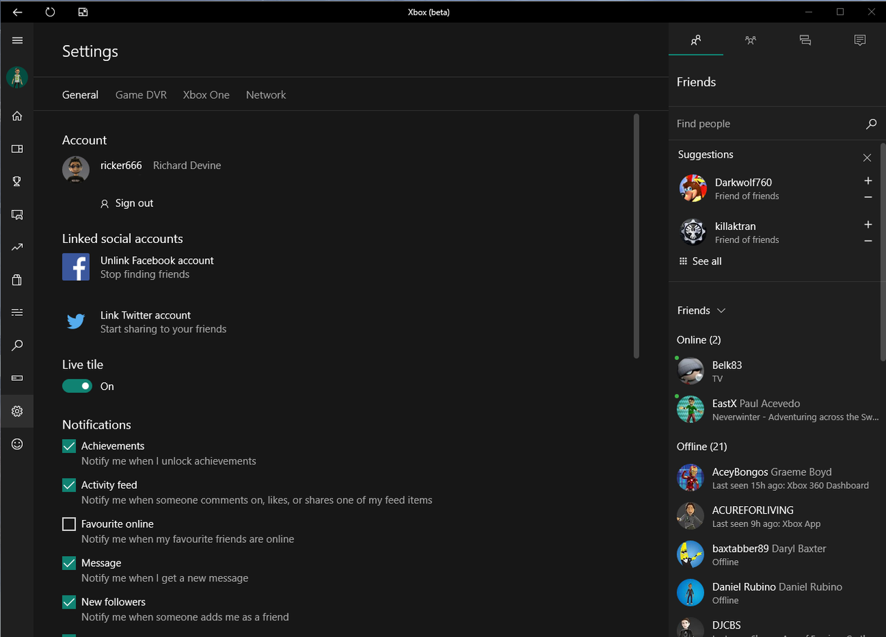The height and width of the screenshot is (637, 886).
Task: Select the Xbox One settings tab
Action: click(206, 95)
